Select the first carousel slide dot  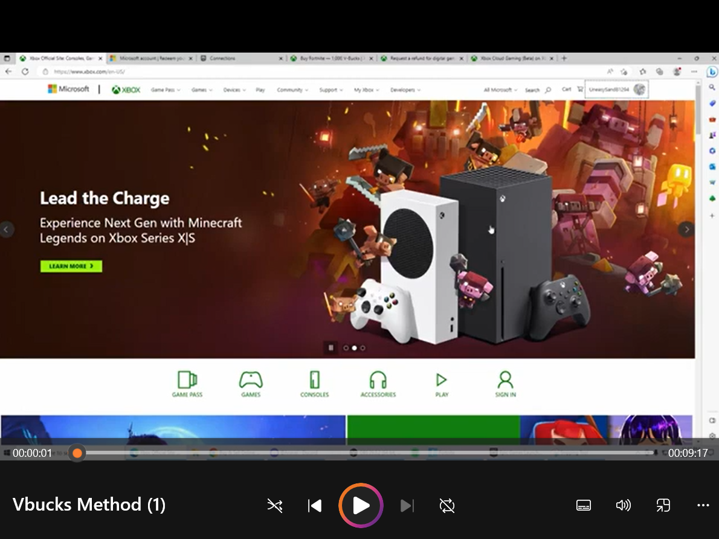click(x=346, y=348)
